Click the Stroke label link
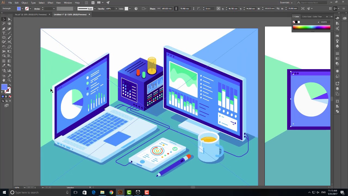 pos(37,9)
